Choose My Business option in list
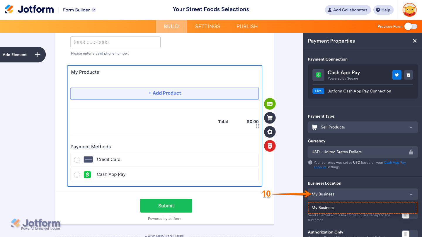The image size is (422, 237). pyautogui.click(x=363, y=208)
